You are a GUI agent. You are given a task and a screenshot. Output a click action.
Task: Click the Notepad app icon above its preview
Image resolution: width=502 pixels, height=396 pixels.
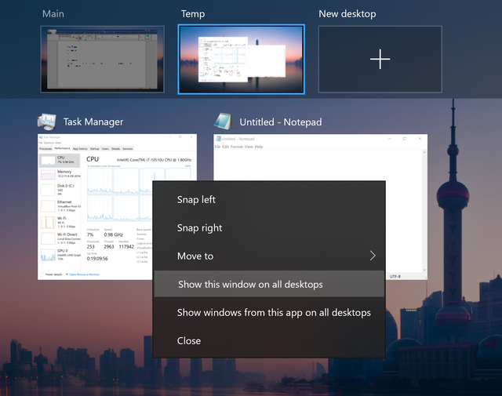(223, 122)
